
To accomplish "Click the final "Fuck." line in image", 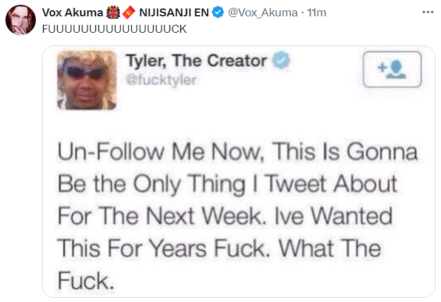I will (86, 280).
